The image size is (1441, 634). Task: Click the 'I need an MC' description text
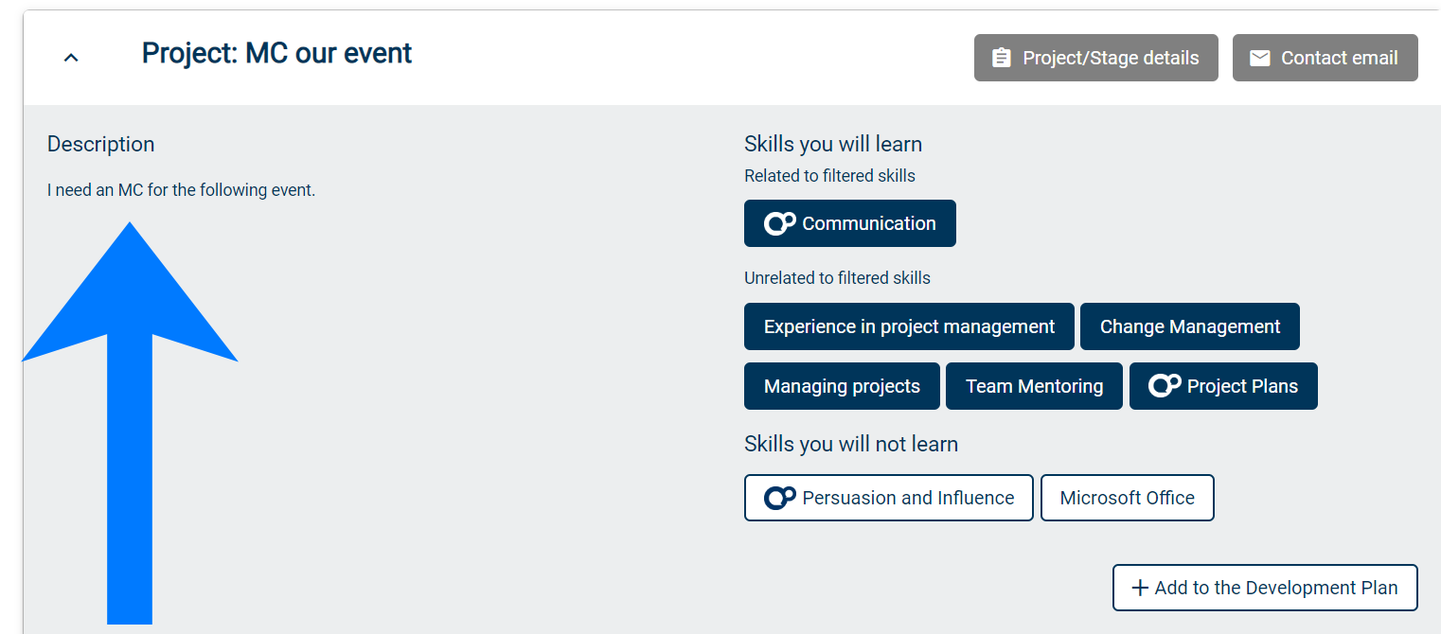[181, 190]
